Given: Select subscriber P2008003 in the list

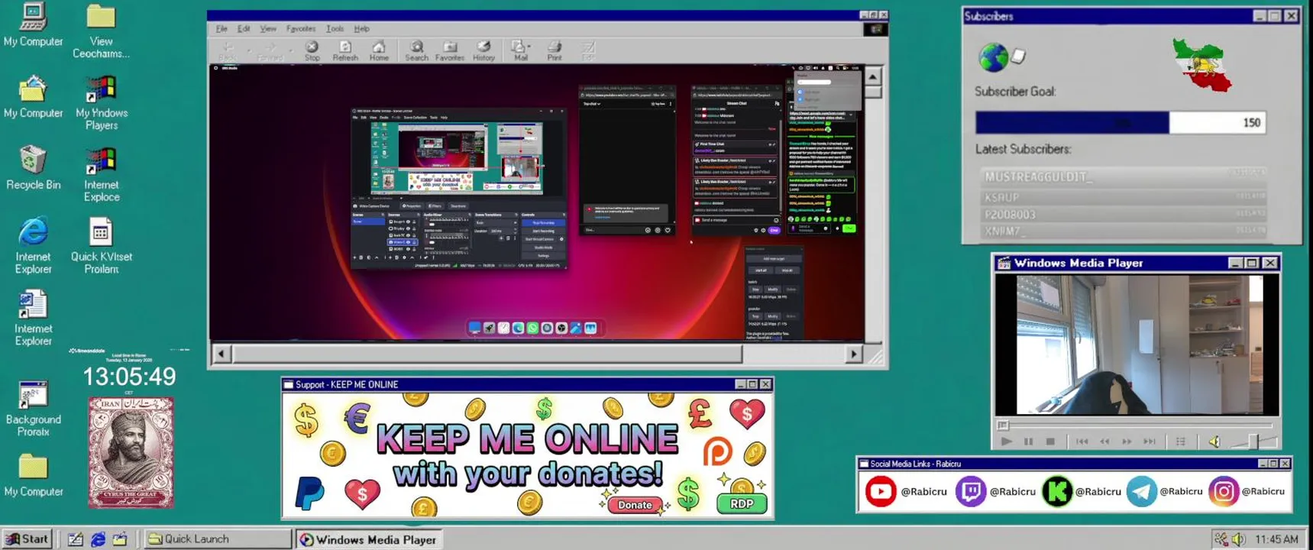Looking at the screenshot, I should coord(1123,215).
